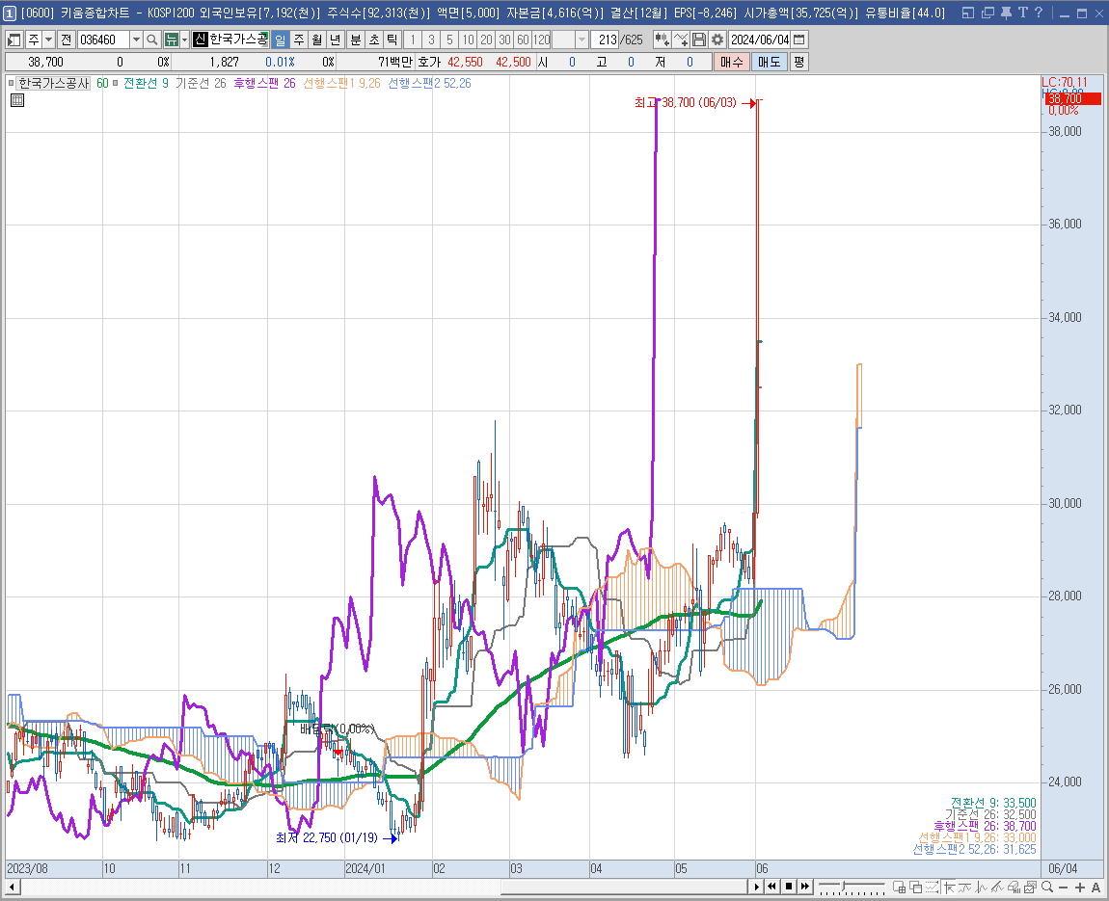1109x901 pixels.
Task: Click the candle count field showing 213
Action: (x=606, y=40)
